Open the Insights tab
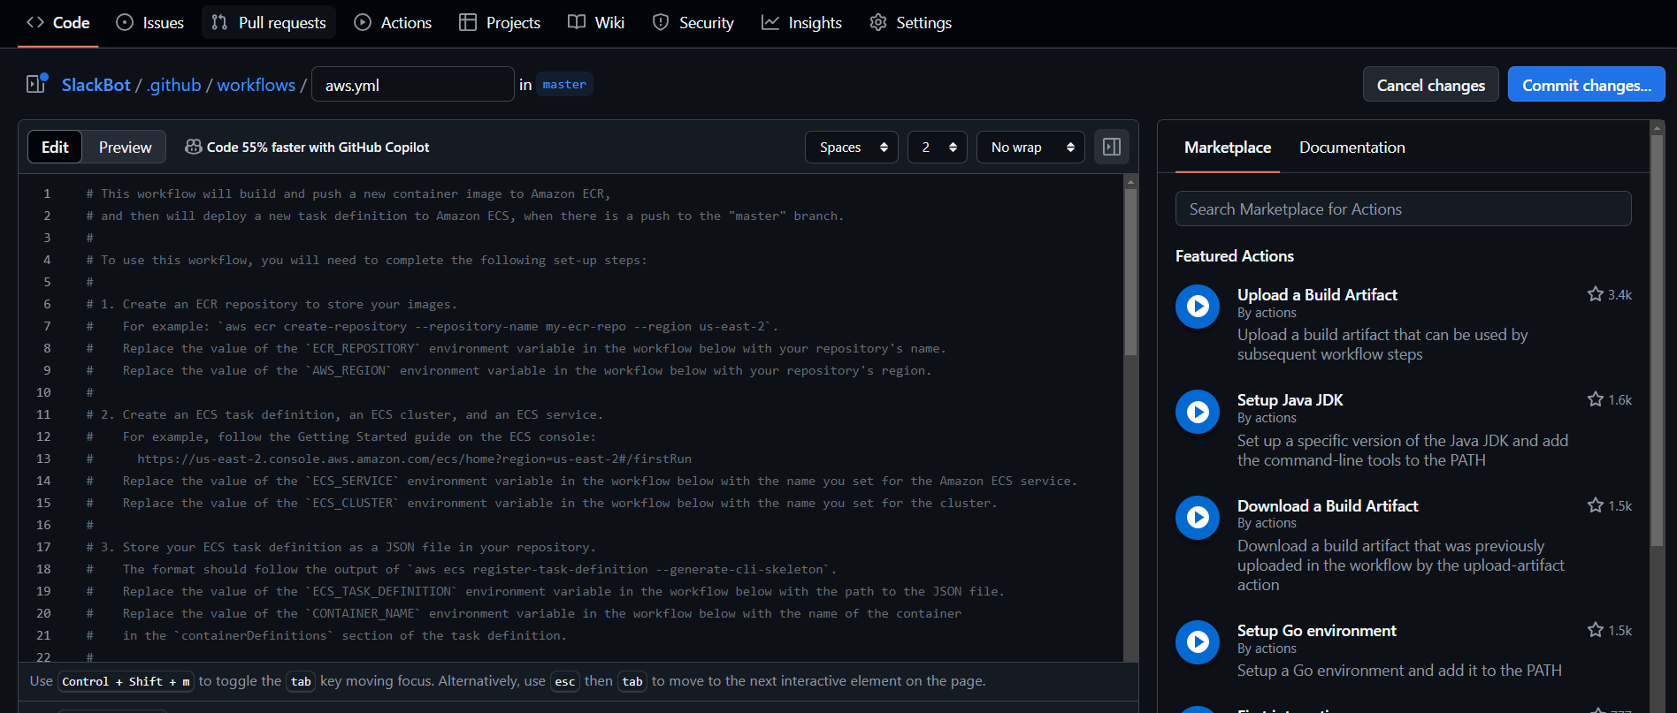 point(801,23)
